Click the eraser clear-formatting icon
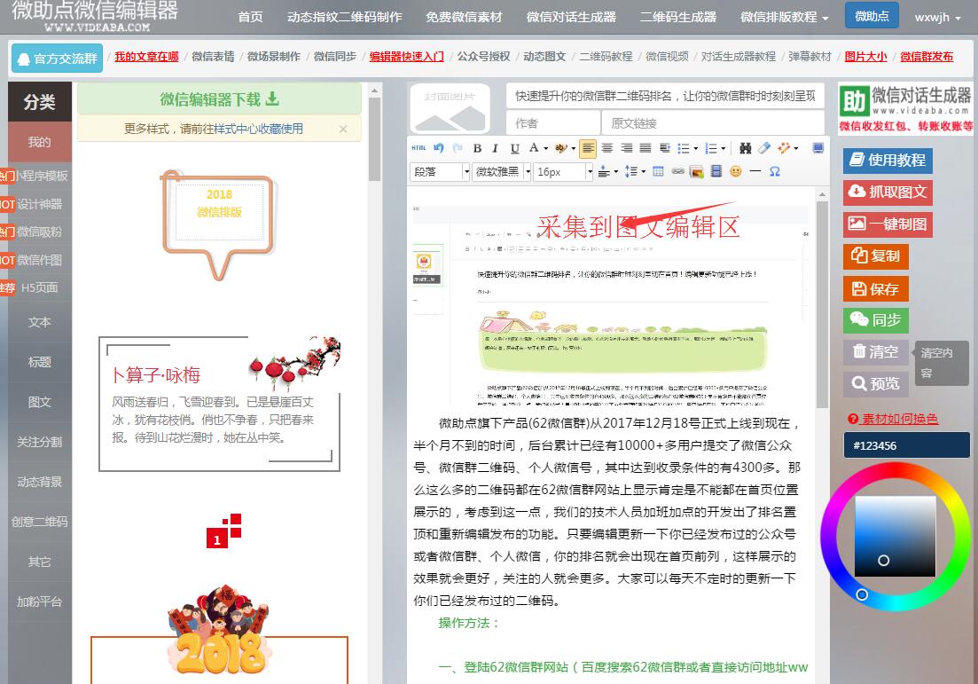This screenshot has height=684, width=978. click(x=764, y=148)
